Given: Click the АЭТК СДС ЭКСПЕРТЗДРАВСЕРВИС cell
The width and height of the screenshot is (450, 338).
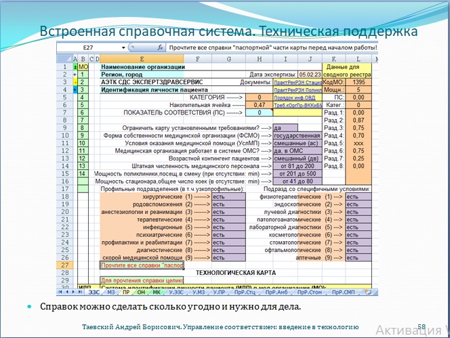Looking at the screenshot, I should 152,82.
